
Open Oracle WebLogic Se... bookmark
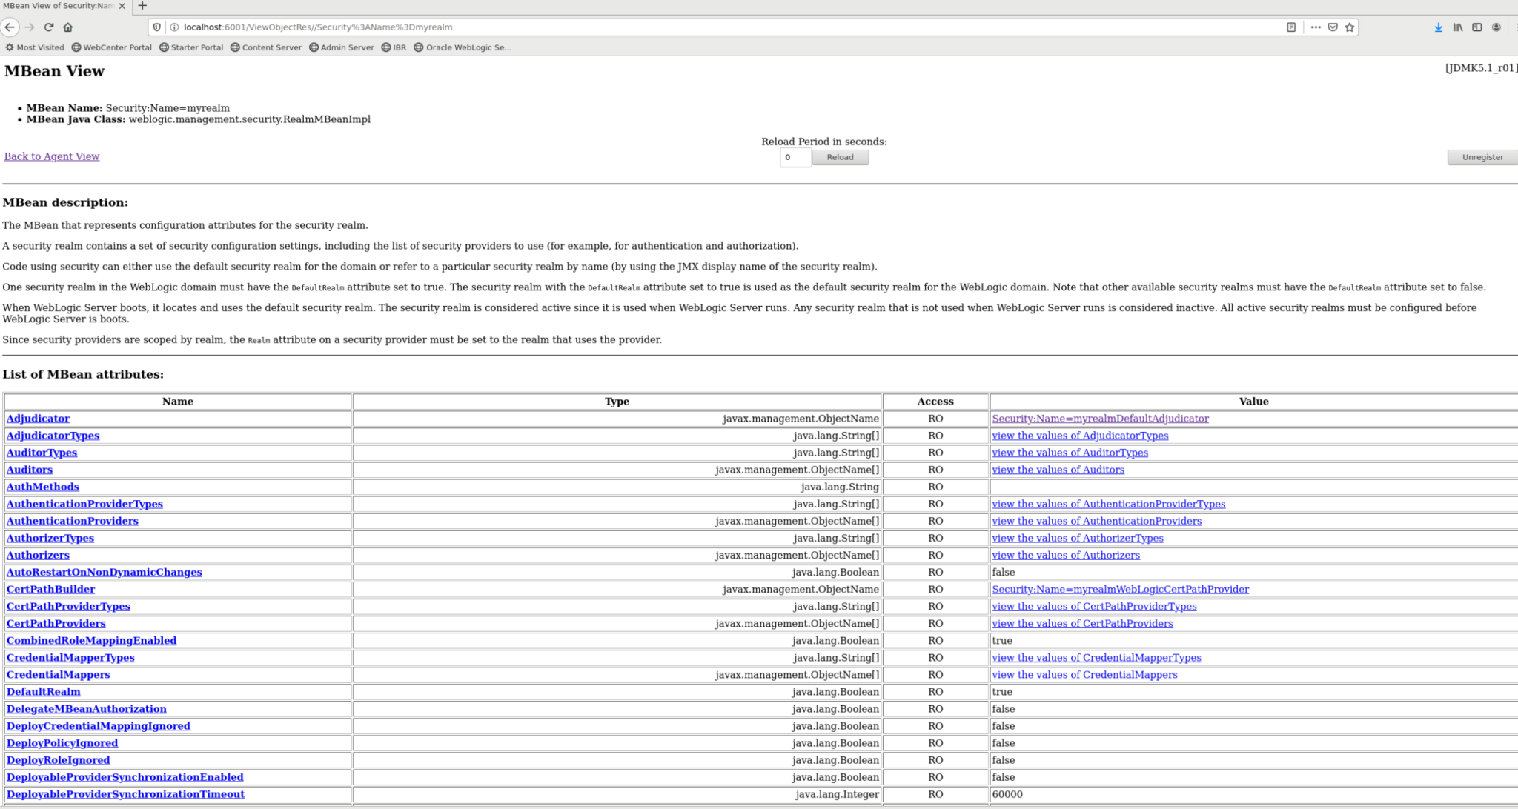(x=463, y=47)
